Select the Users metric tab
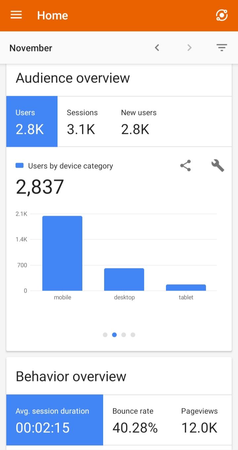This screenshot has width=238, height=450. (x=32, y=121)
